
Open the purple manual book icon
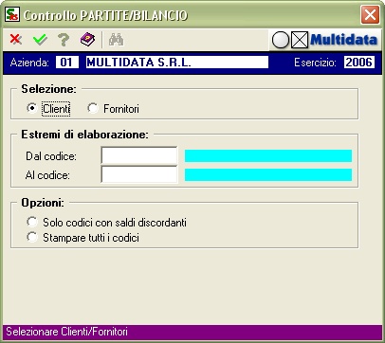87,40
